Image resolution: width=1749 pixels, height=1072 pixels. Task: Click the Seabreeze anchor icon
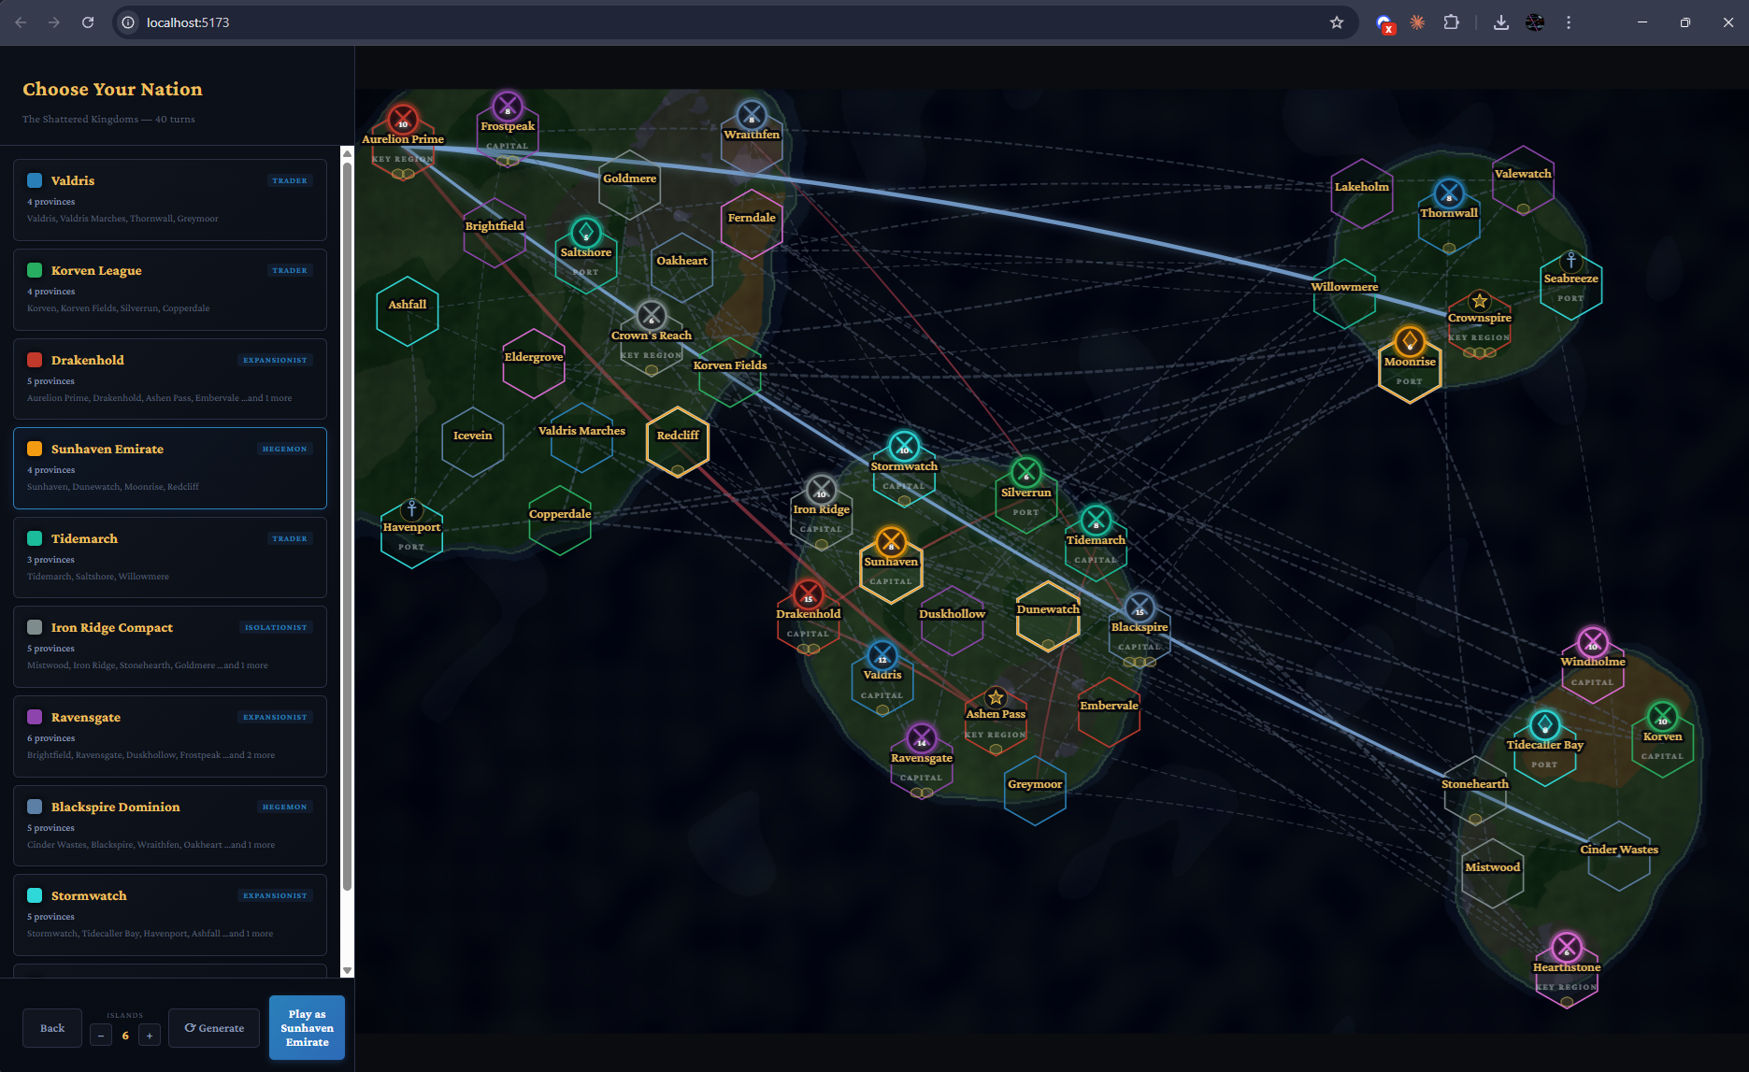[1571, 261]
